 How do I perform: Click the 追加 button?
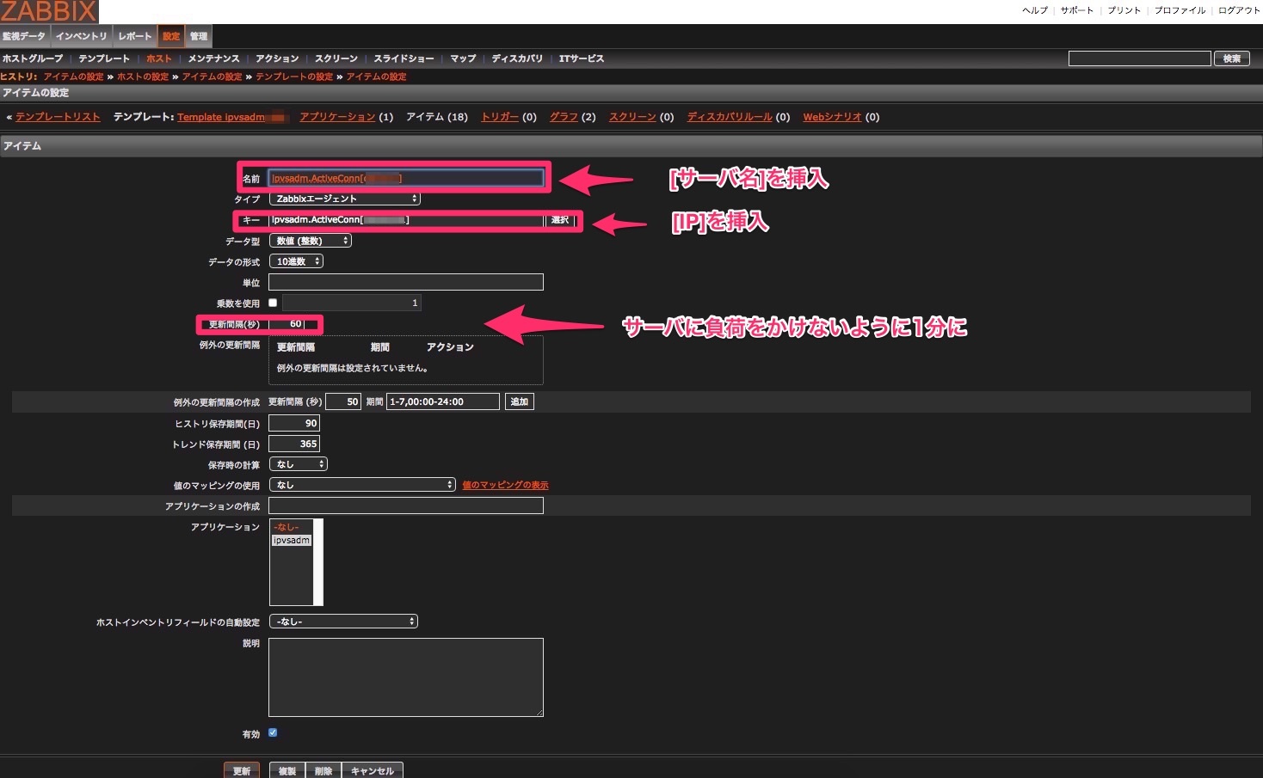(520, 401)
